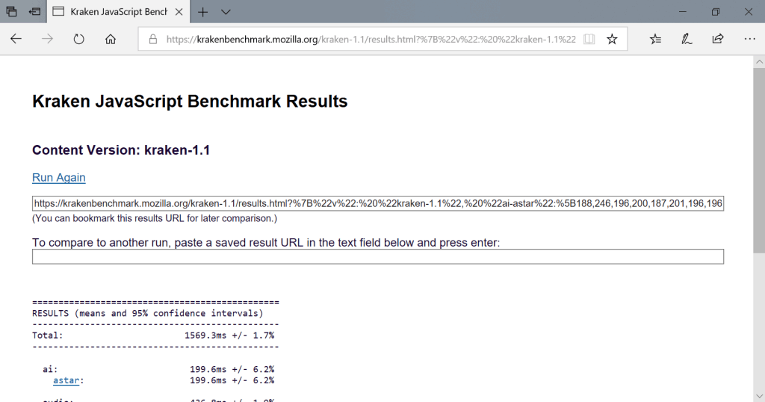Viewport: 765px width, 402px height.
Task: Click the 'Content Version: kraken-1.1' heading
Action: pyautogui.click(x=121, y=150)
